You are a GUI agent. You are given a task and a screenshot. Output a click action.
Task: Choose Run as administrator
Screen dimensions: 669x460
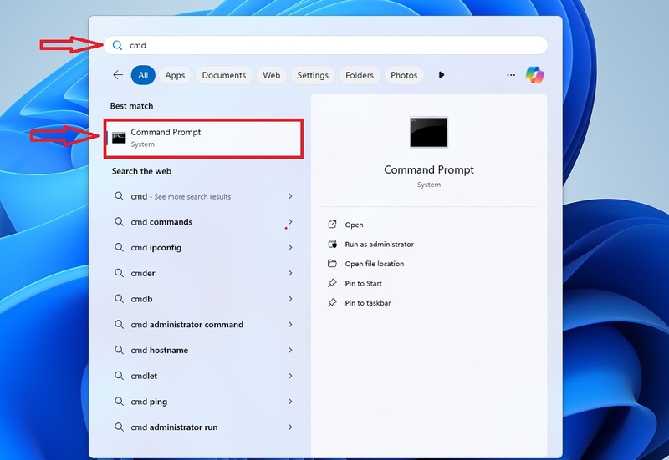pos(380,244)
